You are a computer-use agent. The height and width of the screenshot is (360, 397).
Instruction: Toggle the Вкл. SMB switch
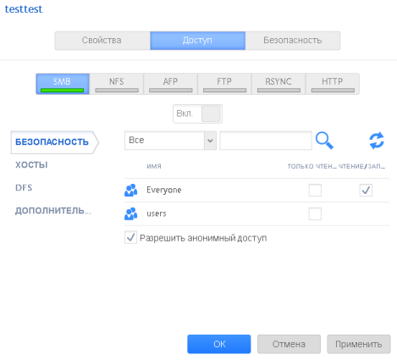coord(197,114)
